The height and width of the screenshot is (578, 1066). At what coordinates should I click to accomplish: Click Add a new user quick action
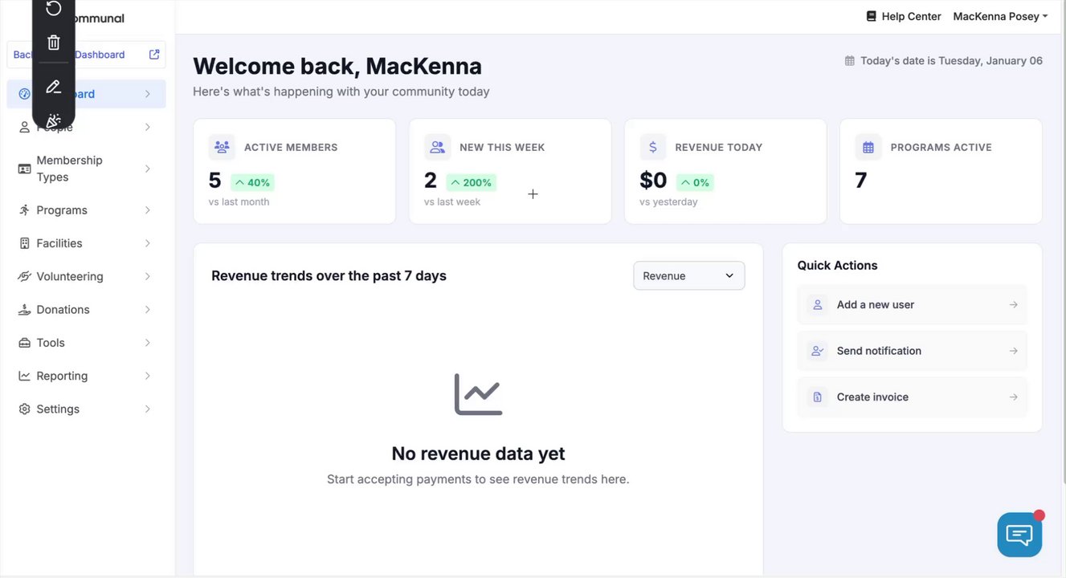[912, 305]
